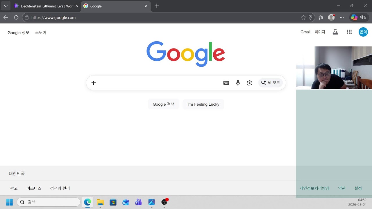372x209 pixels.
Task: Open the taskbar clock and date
Action: pyautogui.click(x=357, y=202)
